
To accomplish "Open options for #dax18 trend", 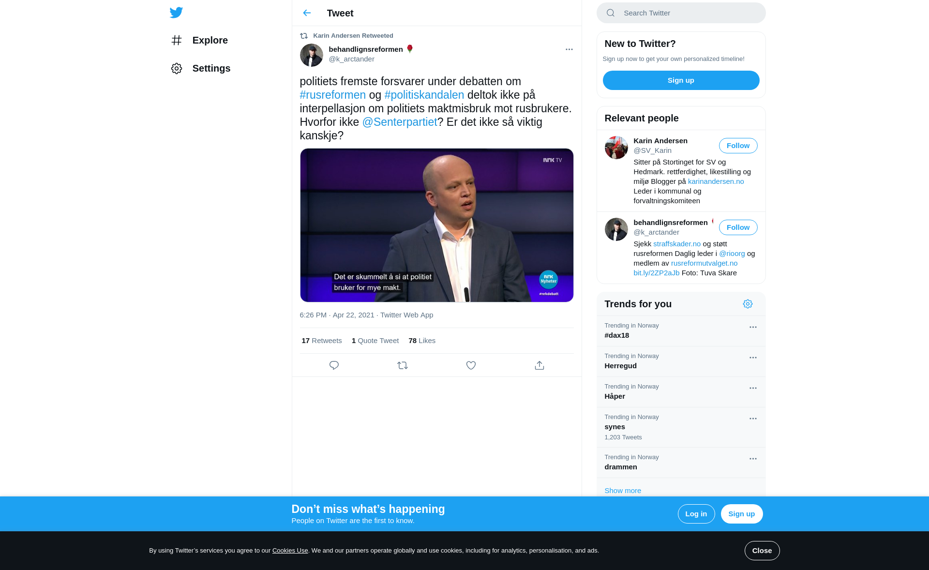I will [x=753, y=327].
